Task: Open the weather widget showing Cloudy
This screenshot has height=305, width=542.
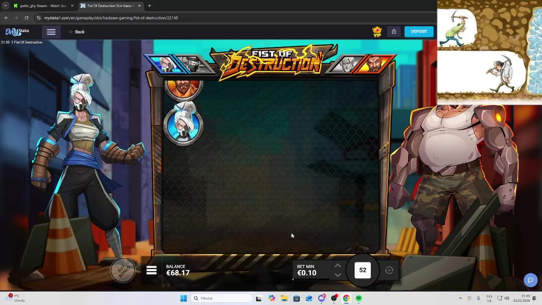Action: tap(16, 298)
